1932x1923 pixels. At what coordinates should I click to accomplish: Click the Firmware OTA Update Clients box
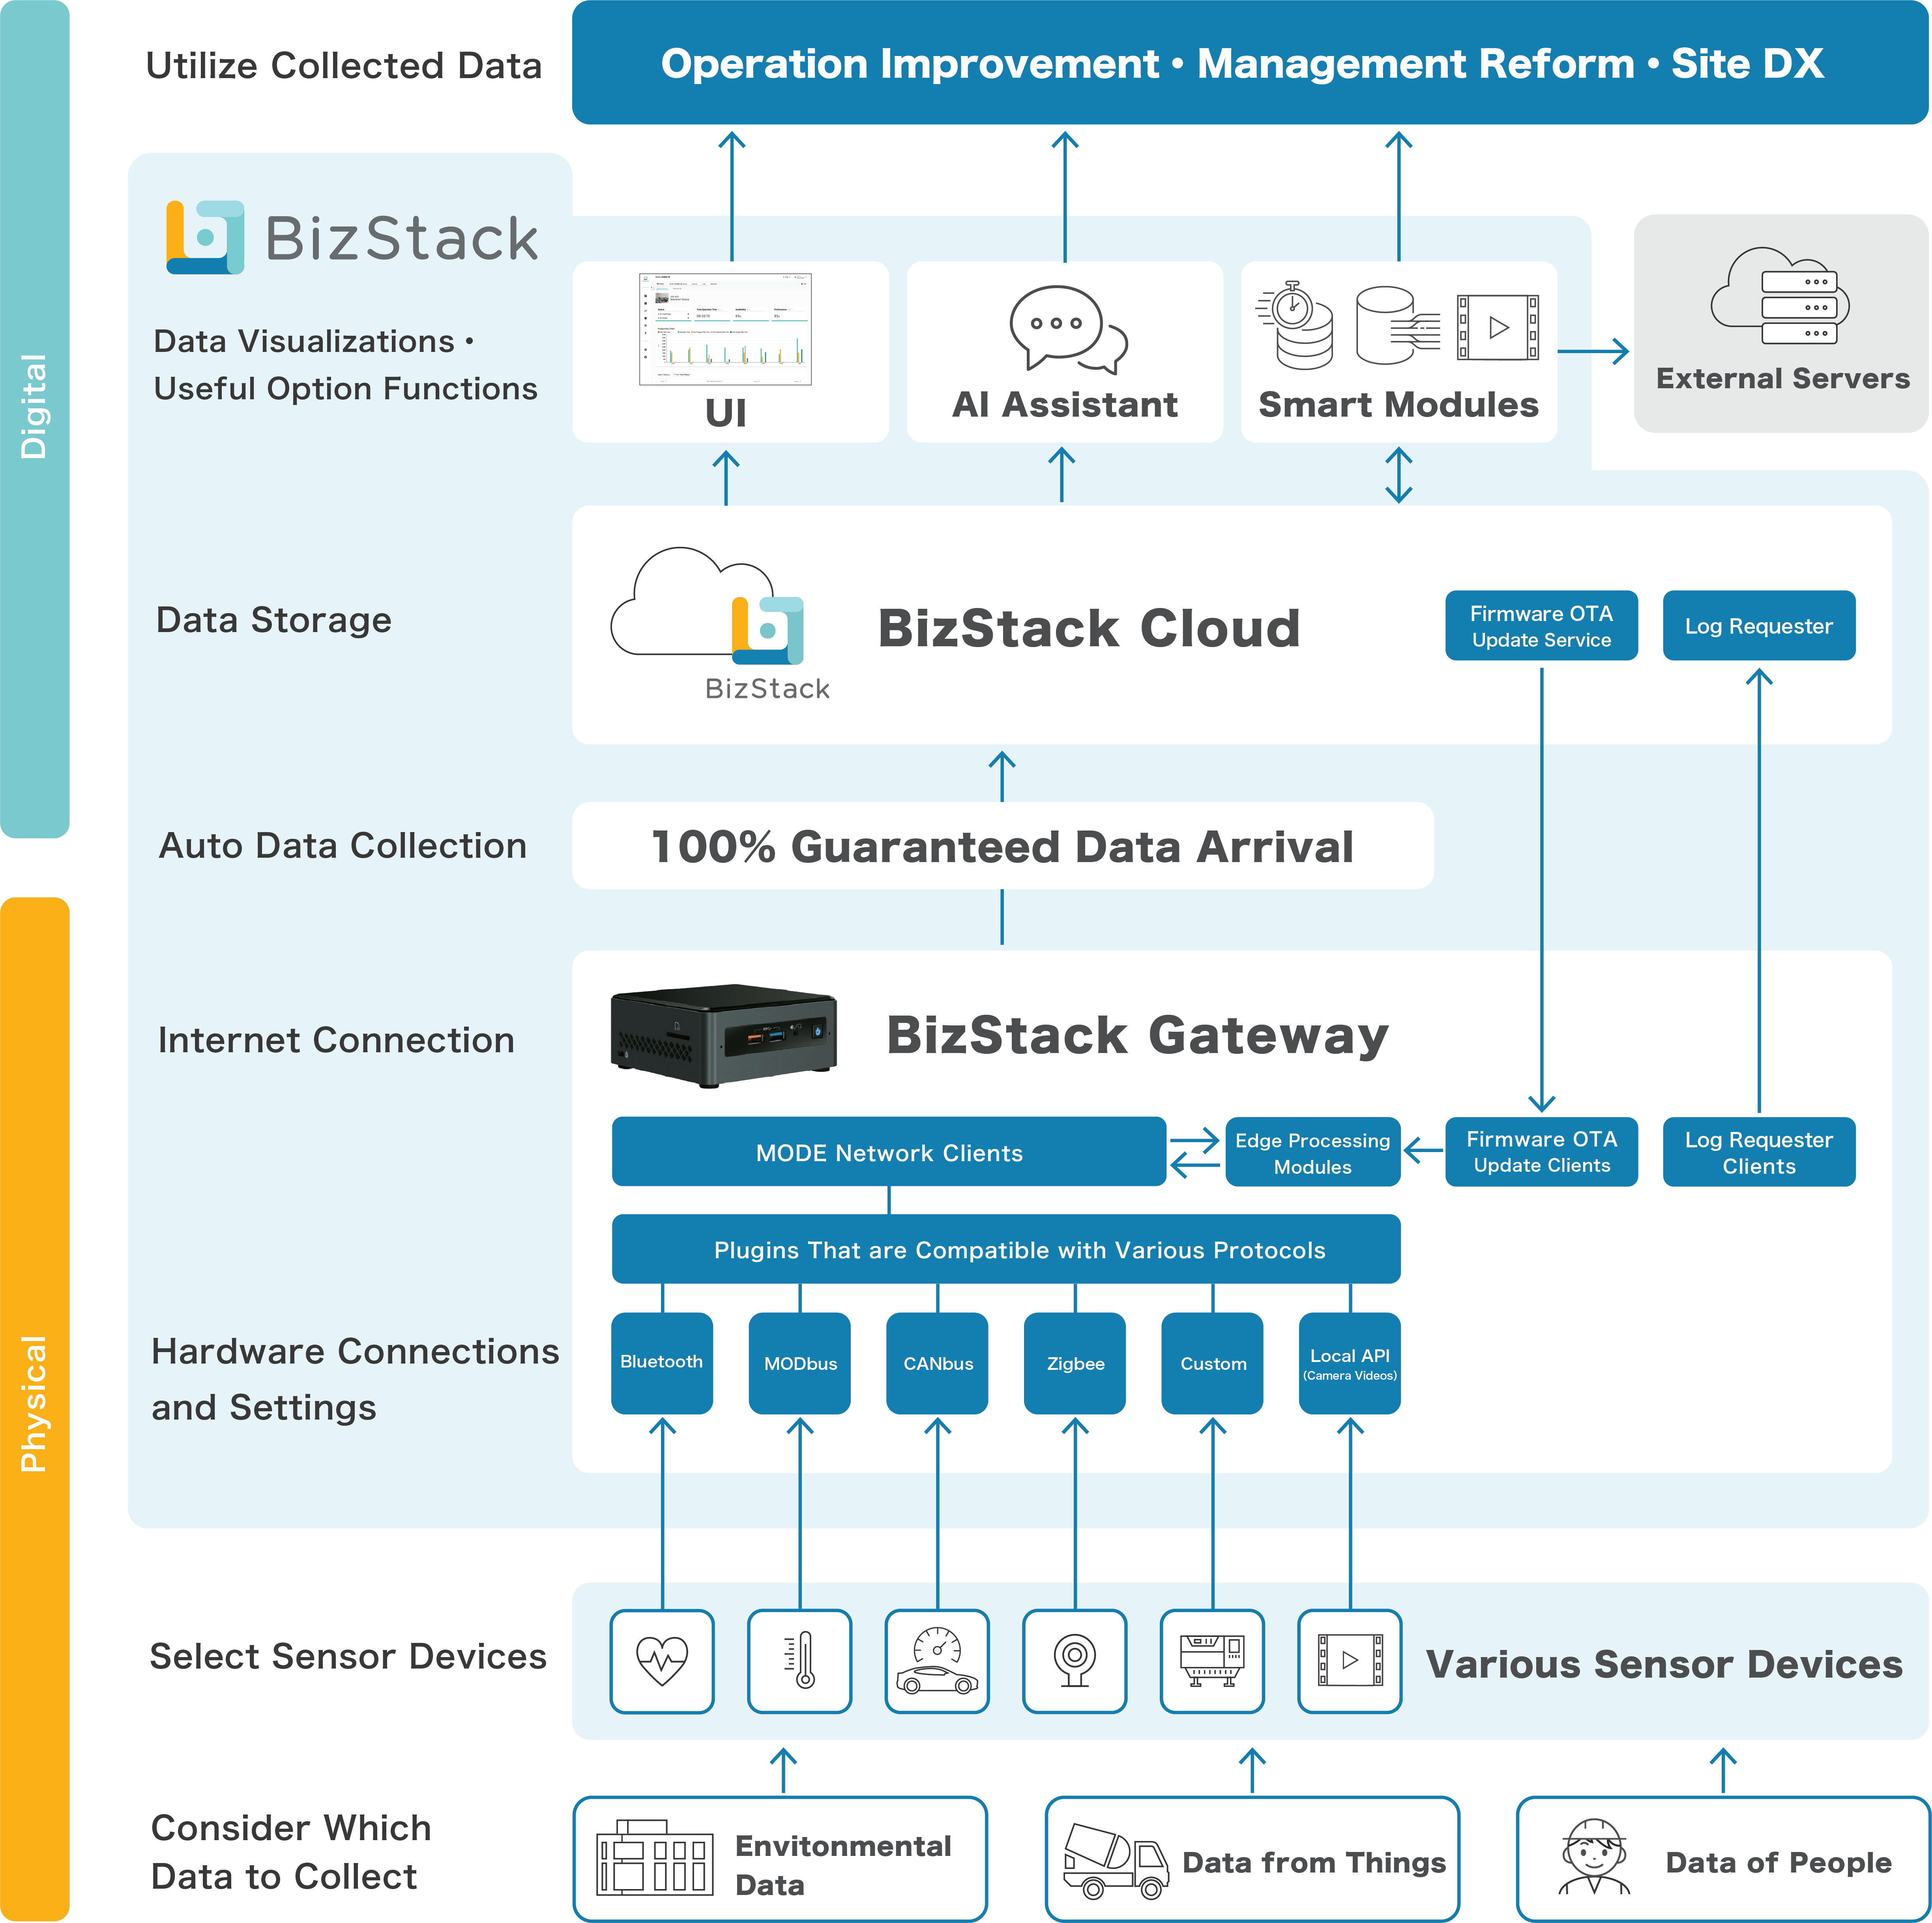point(1541,1152)
